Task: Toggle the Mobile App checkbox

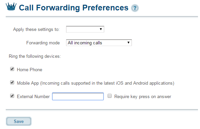Action: 12,83
